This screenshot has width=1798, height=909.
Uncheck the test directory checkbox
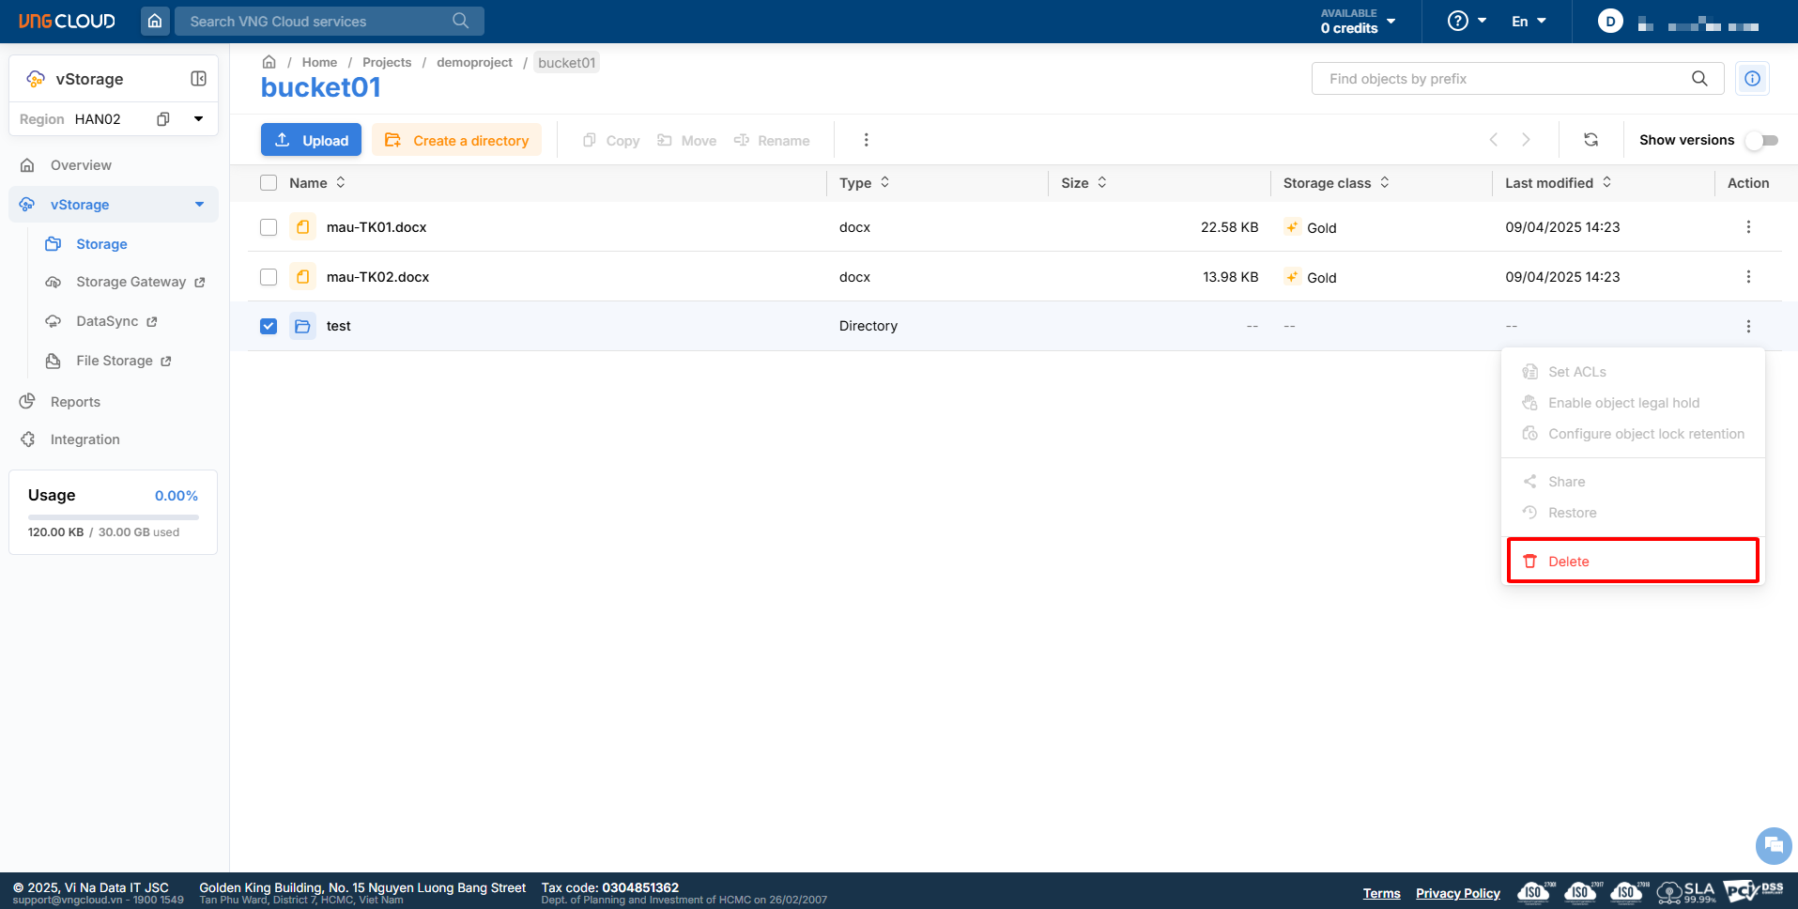pos(269,326)
